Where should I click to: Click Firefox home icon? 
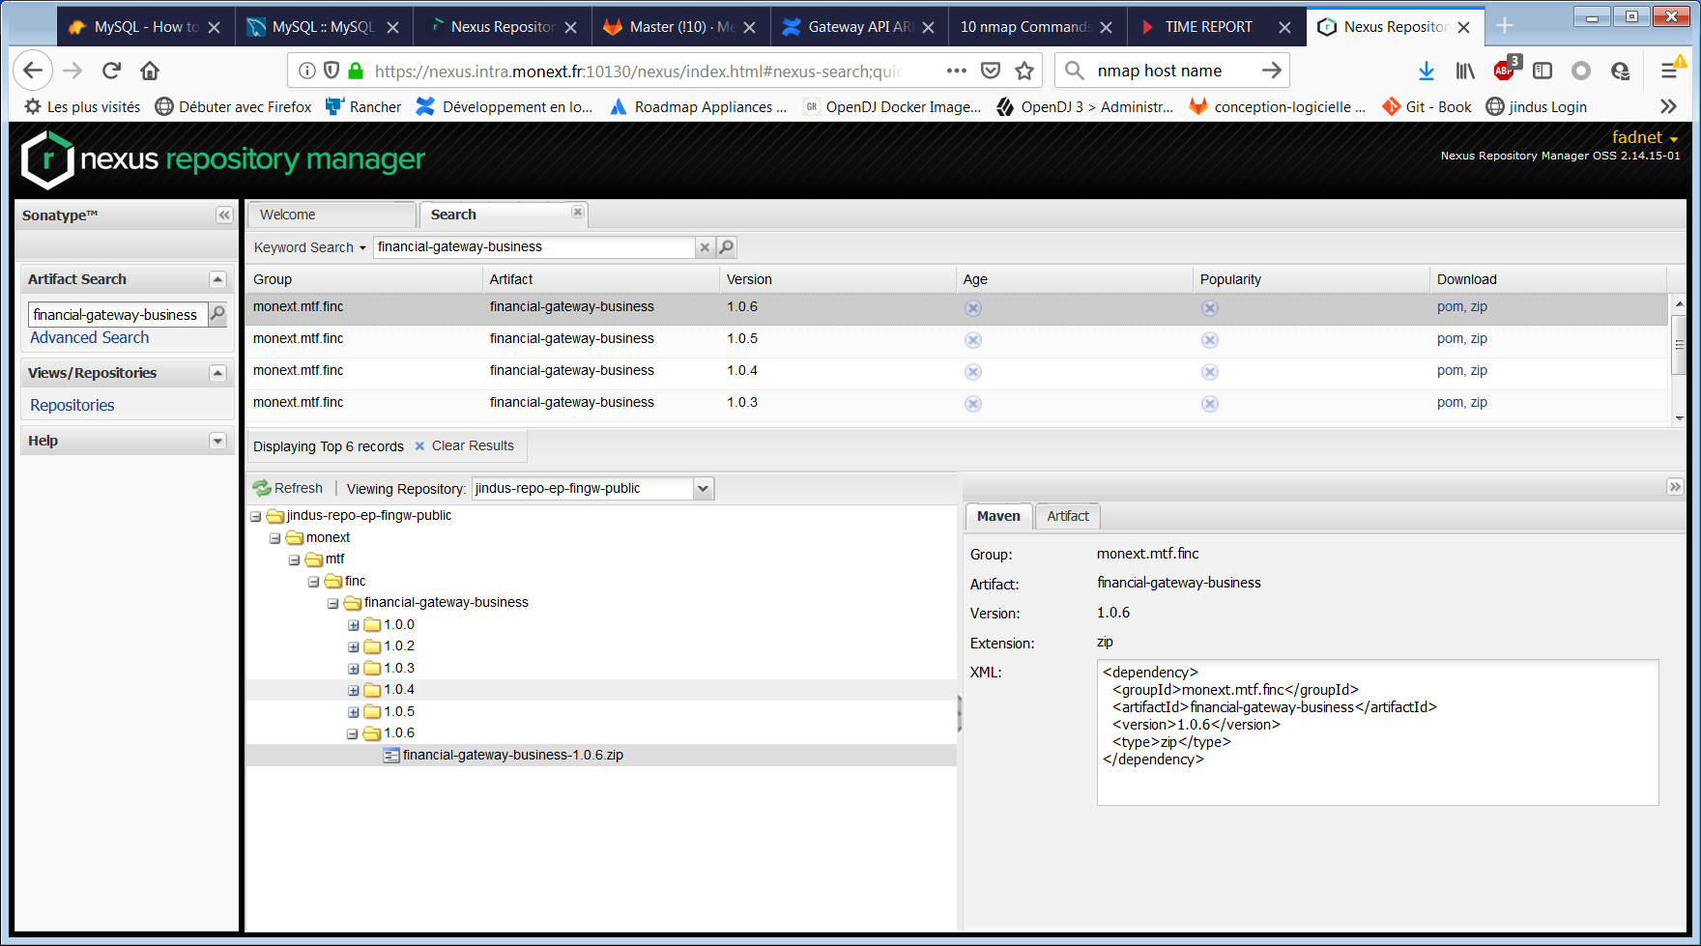click(150, 71)
